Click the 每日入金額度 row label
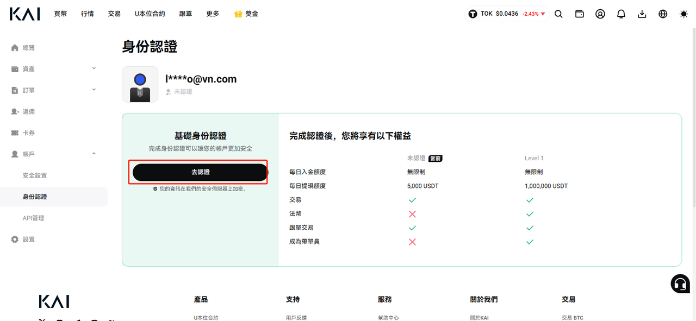This screenshot has height=321, width=696. click(x=308, y=172)
